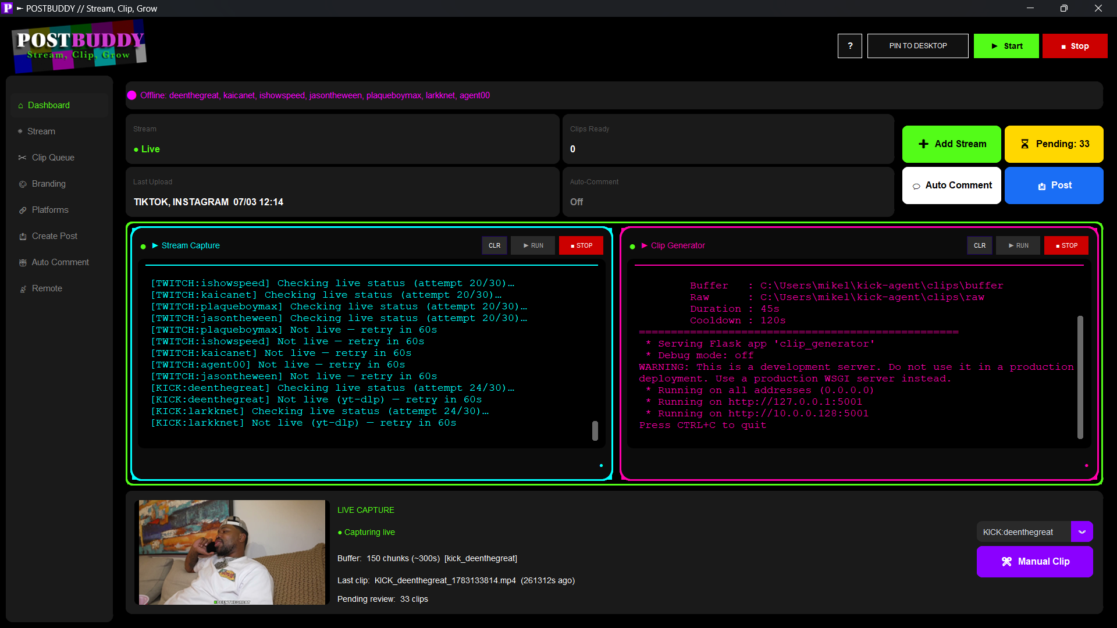Click the magenta offline status dot
1117x628 pixels.
tap(132, 95)
